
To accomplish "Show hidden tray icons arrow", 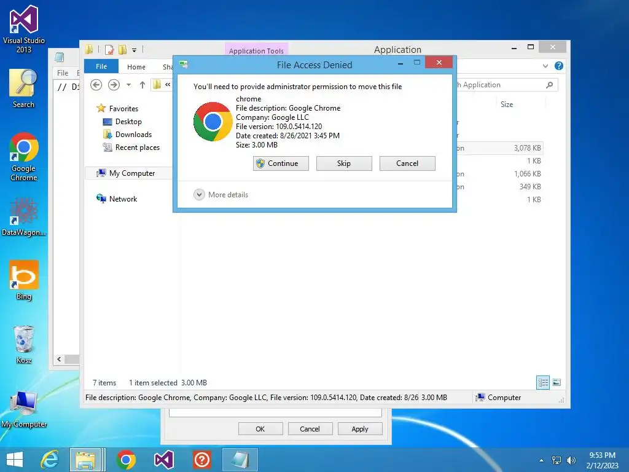I will point(542,460).
